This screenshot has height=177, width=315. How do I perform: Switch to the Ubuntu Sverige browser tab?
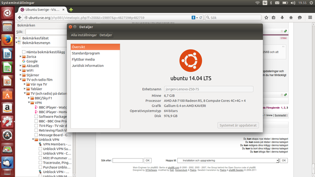tap(42, 10)
